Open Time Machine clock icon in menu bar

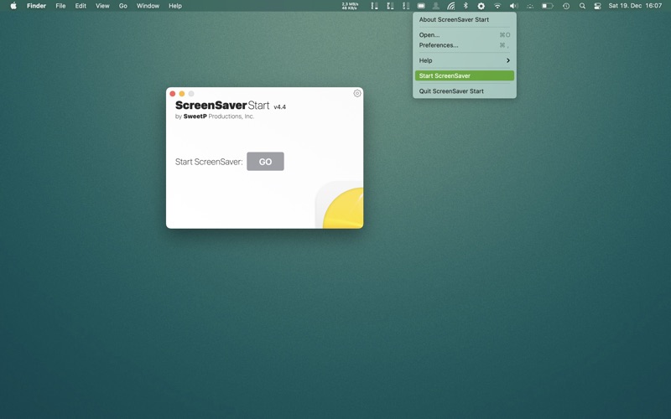[x=566, y=6]
